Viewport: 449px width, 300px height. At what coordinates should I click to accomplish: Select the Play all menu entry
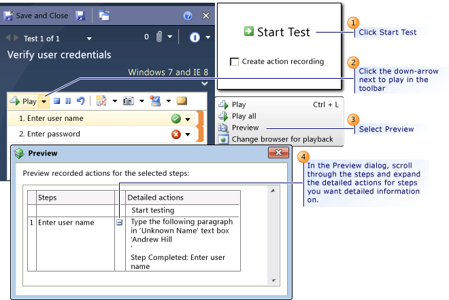point(244,116)
